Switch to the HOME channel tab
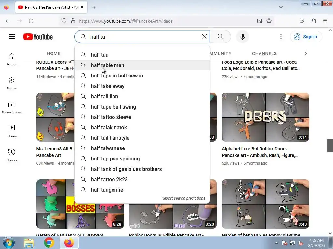 (54, 53)
